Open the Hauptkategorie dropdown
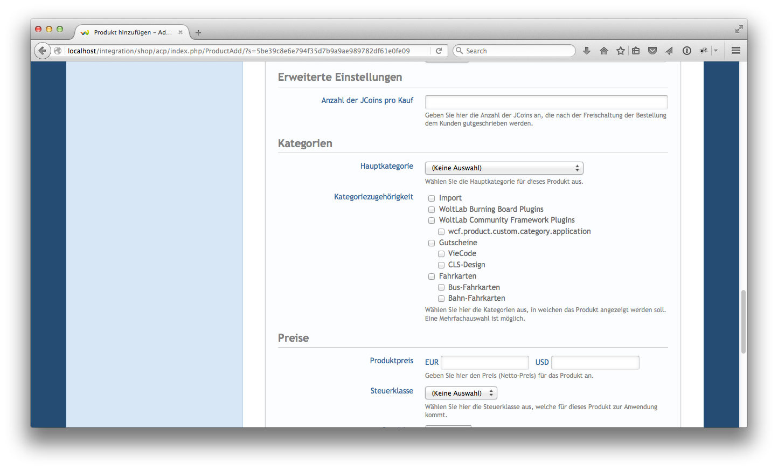The width and height of the screenshot is (778, 470). (x=504, y=168)
